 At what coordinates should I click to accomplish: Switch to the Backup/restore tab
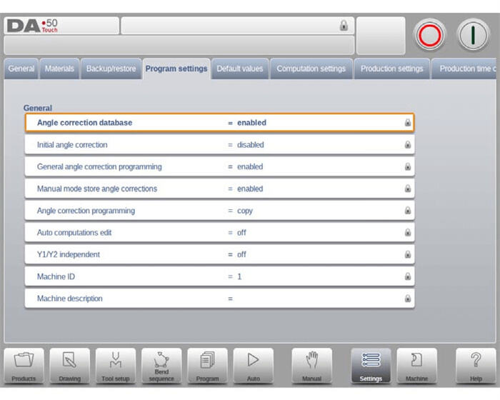click(111, 69)
